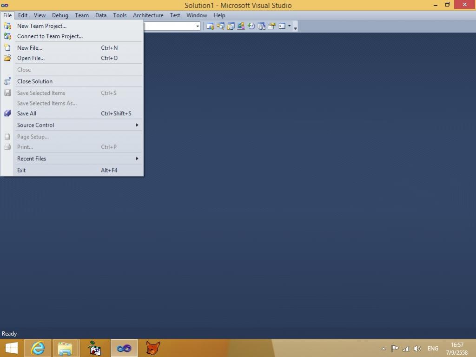Choose Close Solution from the menu

[72, 81]
